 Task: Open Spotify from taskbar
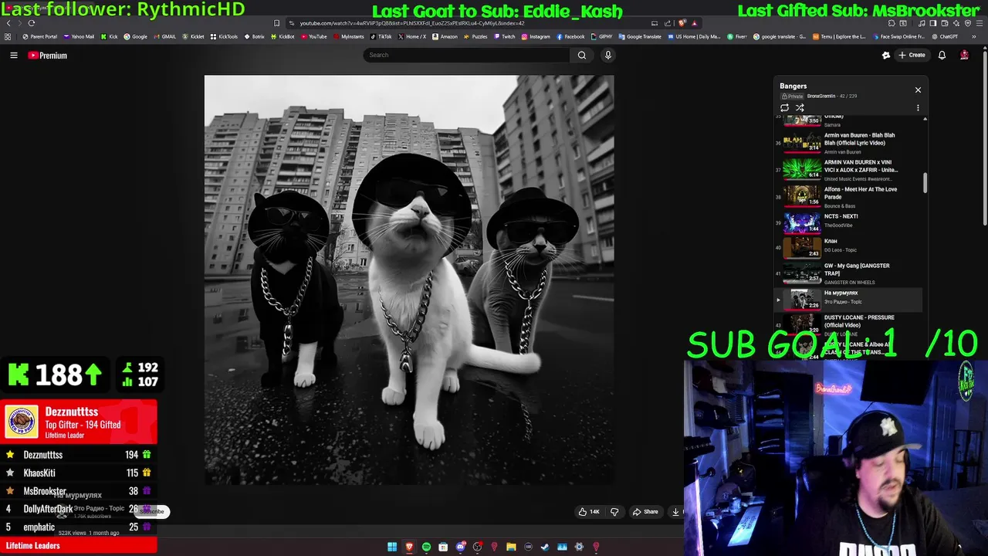click(x=426, y=547)
